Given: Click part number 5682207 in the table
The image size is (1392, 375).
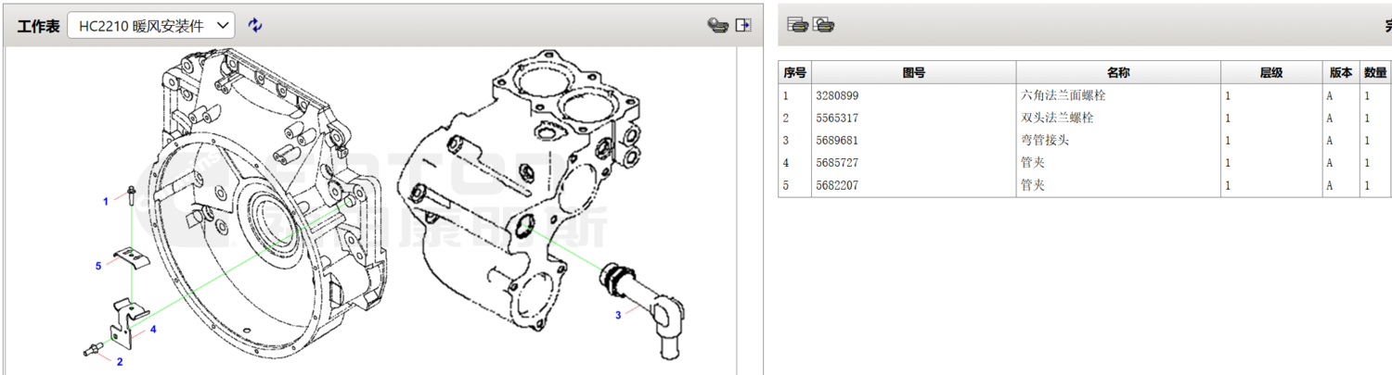Looking at the screenshot, I should (x=837, y=185).
